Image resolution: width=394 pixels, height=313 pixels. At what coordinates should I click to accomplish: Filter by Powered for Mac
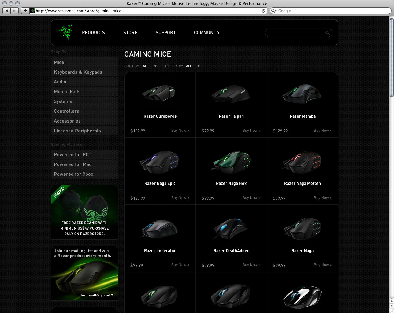point(84,164)
